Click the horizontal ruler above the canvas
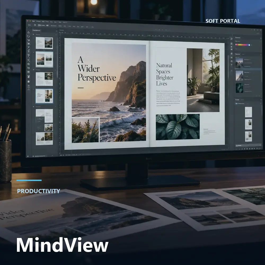265x265 pixels. (x=144, y=35)
